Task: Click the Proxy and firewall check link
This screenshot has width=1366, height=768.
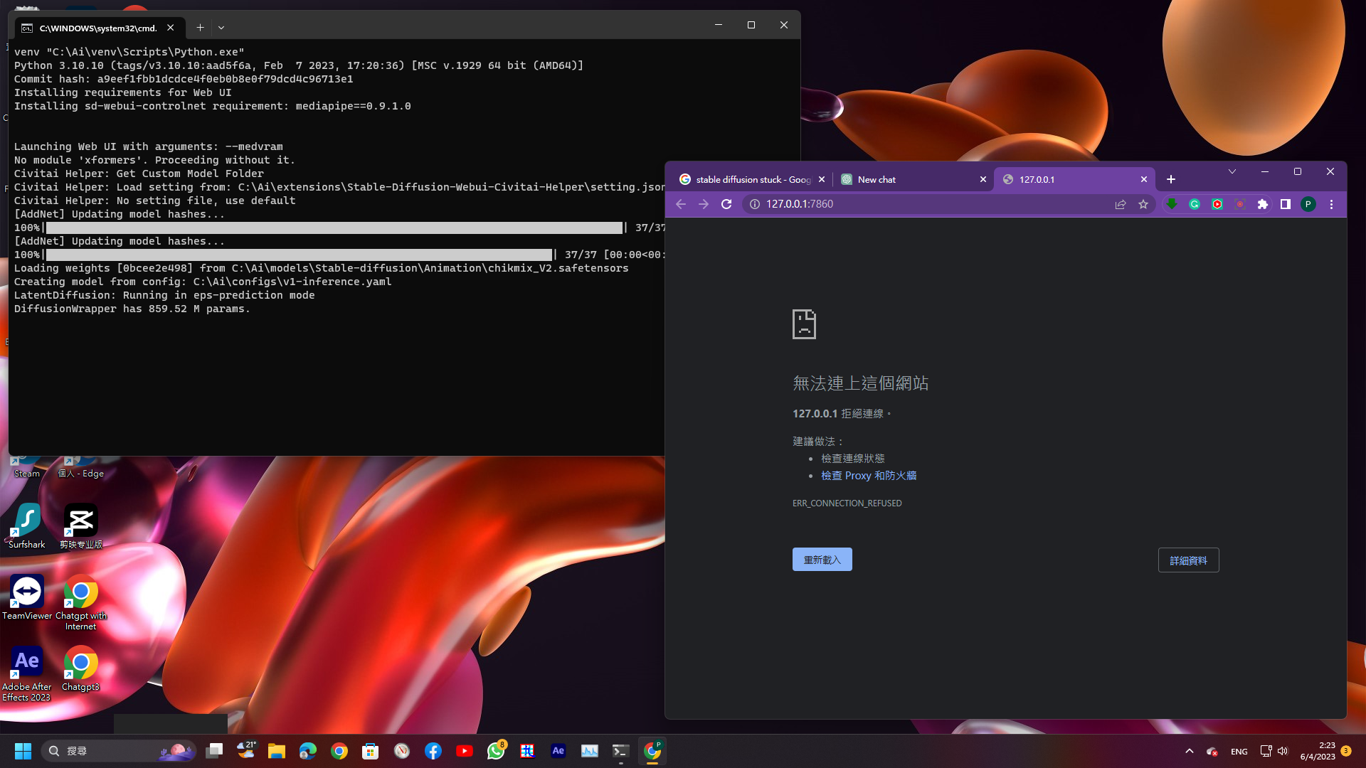Action: (x=868, y=476)
